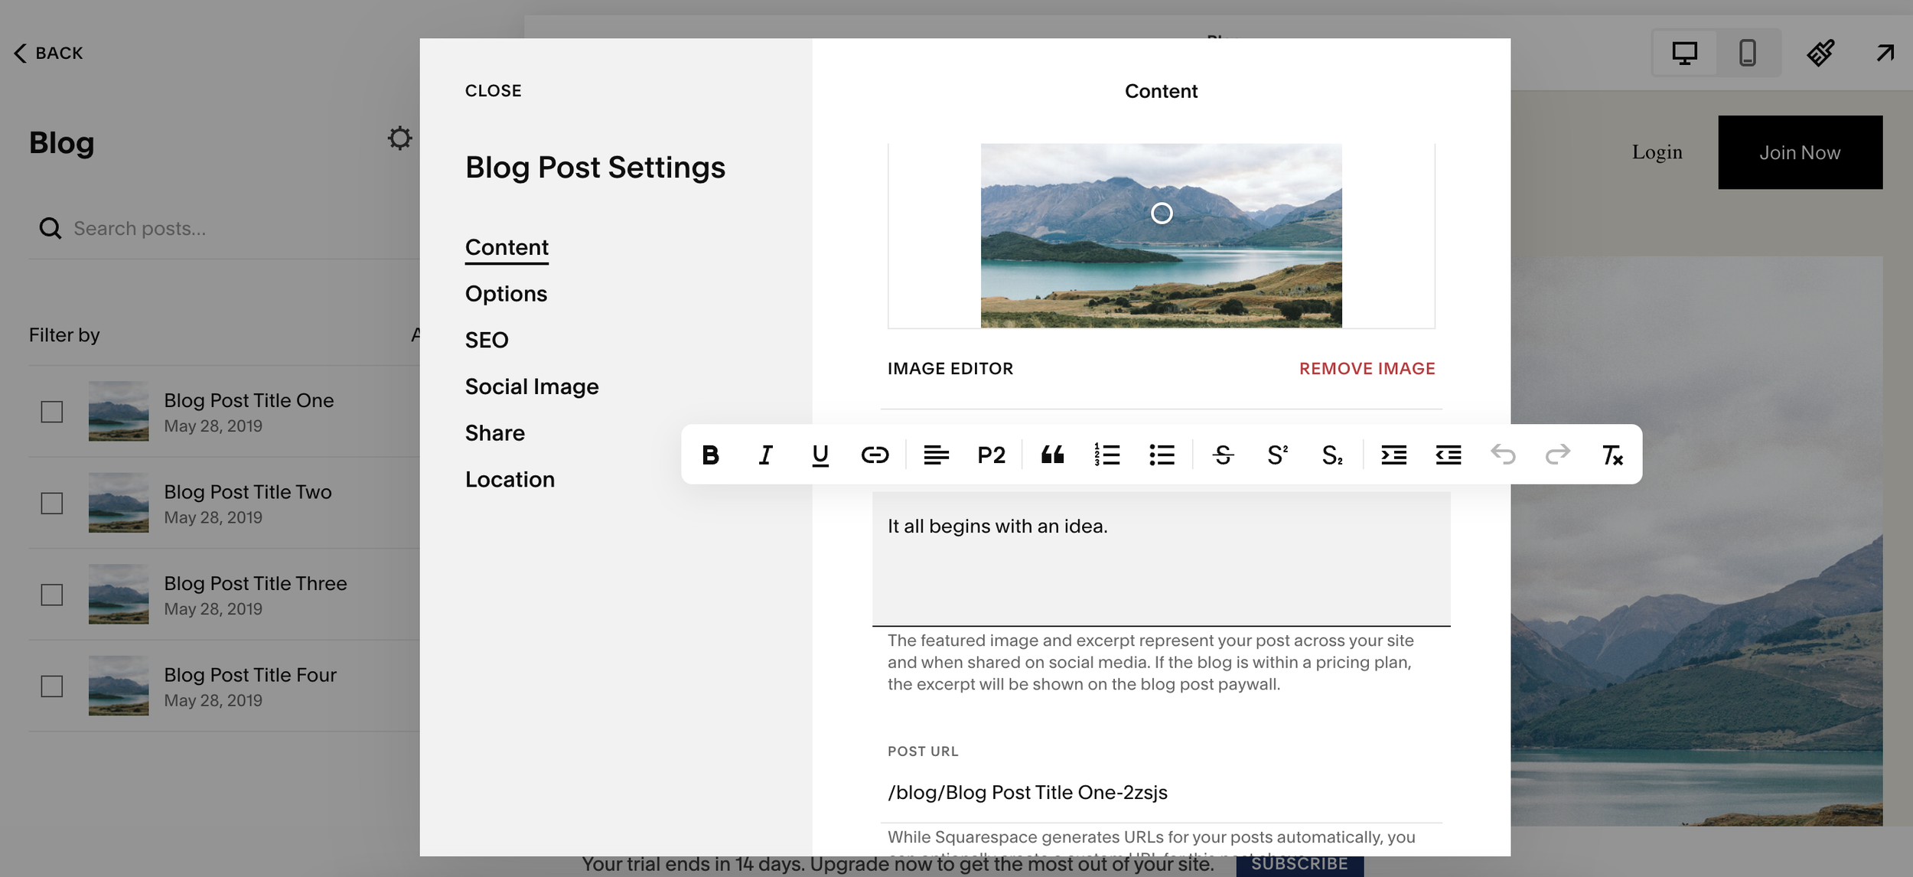The width and height of the screenshot is (1913, 877).
Task: Insert a link using the link icon
Action: point(875,455)
